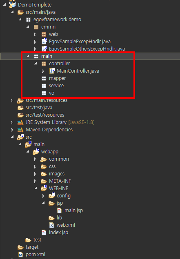Image resolution: width=180 pixels, height=259 pixels.
Task: Expand the common folder arrow
Action: pyautogui.click(x=35, y=159)
